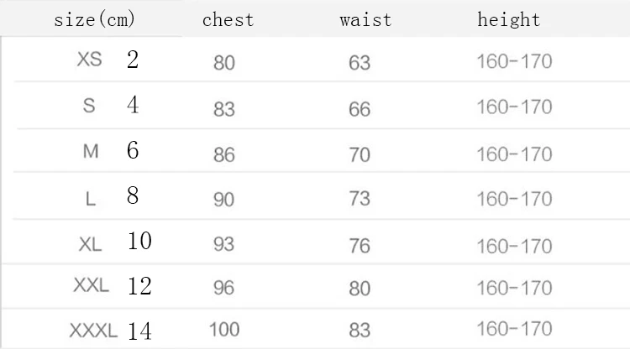The width and height of the screenshot is (630, 349).
Task: Select the numeric size 4 in S row
Action: (133, 107)
